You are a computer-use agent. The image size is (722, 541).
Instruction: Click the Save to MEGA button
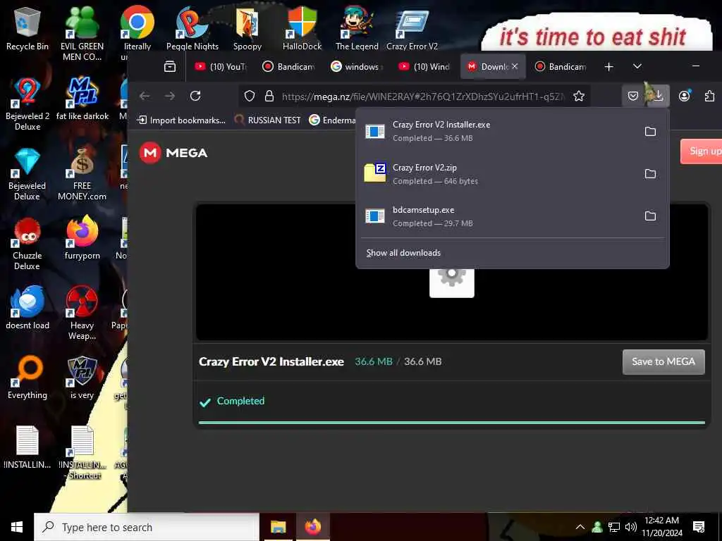(663, 361)
